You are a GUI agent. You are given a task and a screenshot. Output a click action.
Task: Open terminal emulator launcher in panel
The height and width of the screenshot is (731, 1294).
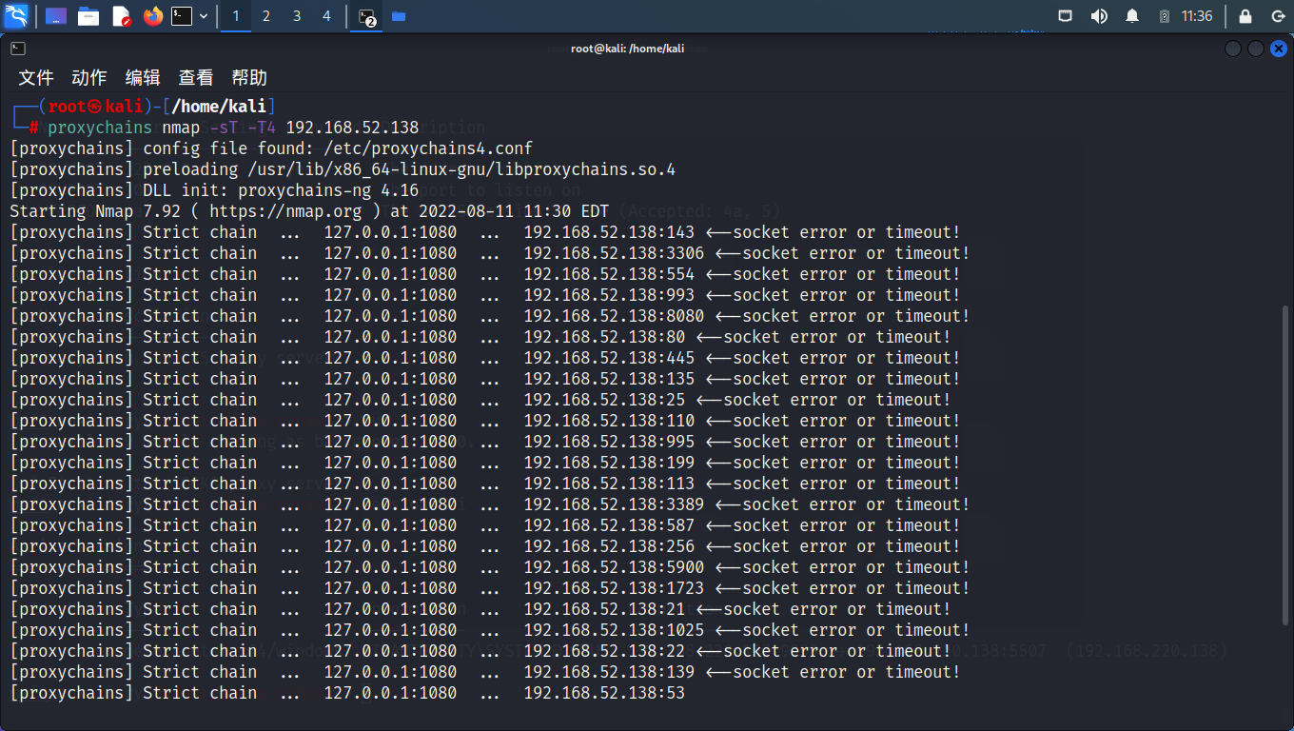click(182, 16)
